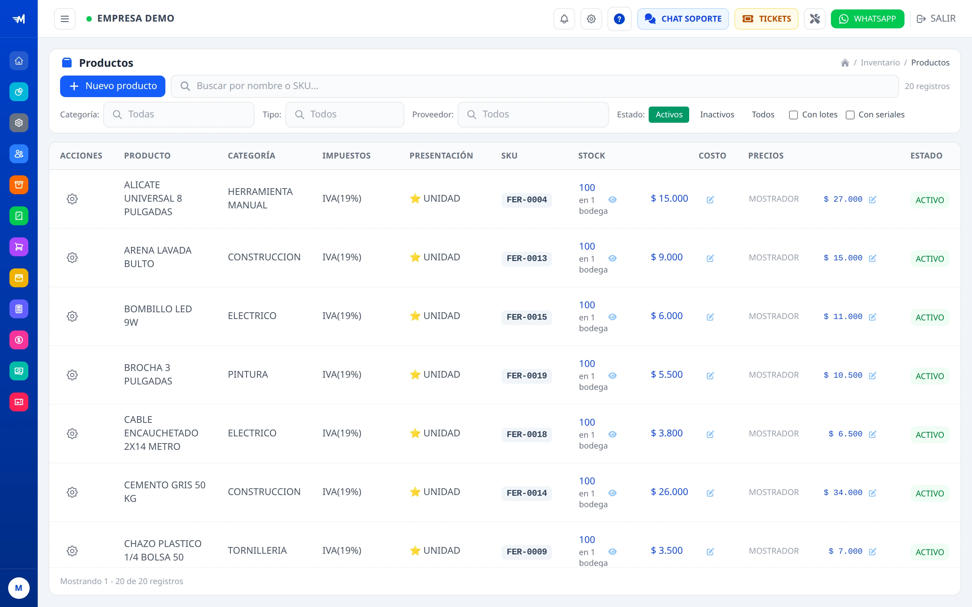Enable the Con seriales checkbox
This screenshot has height=607, width=972.
point(850,115)
